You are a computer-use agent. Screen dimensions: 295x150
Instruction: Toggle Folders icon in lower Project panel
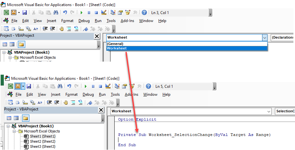pyautogui.click(x=26, y=118)
